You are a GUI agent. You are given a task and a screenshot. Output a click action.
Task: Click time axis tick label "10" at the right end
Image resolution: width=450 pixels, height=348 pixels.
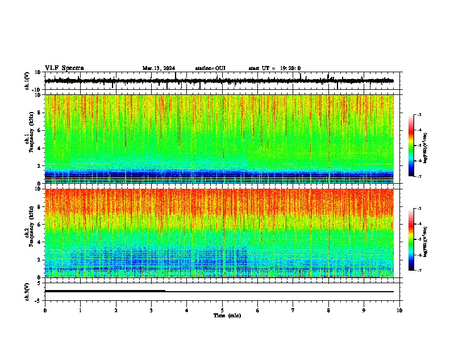tap(399, 310)
